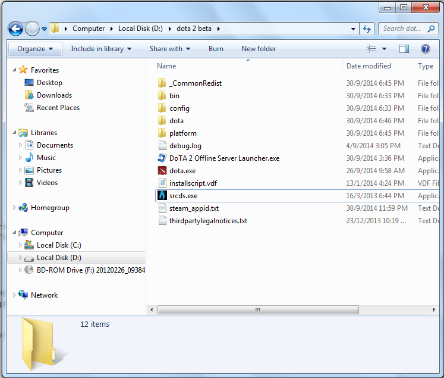The height and width of the screenshot is (378, 444).
Task: Select thirdpartylegalnotices.txt file icon
Action: coord(162,220)
